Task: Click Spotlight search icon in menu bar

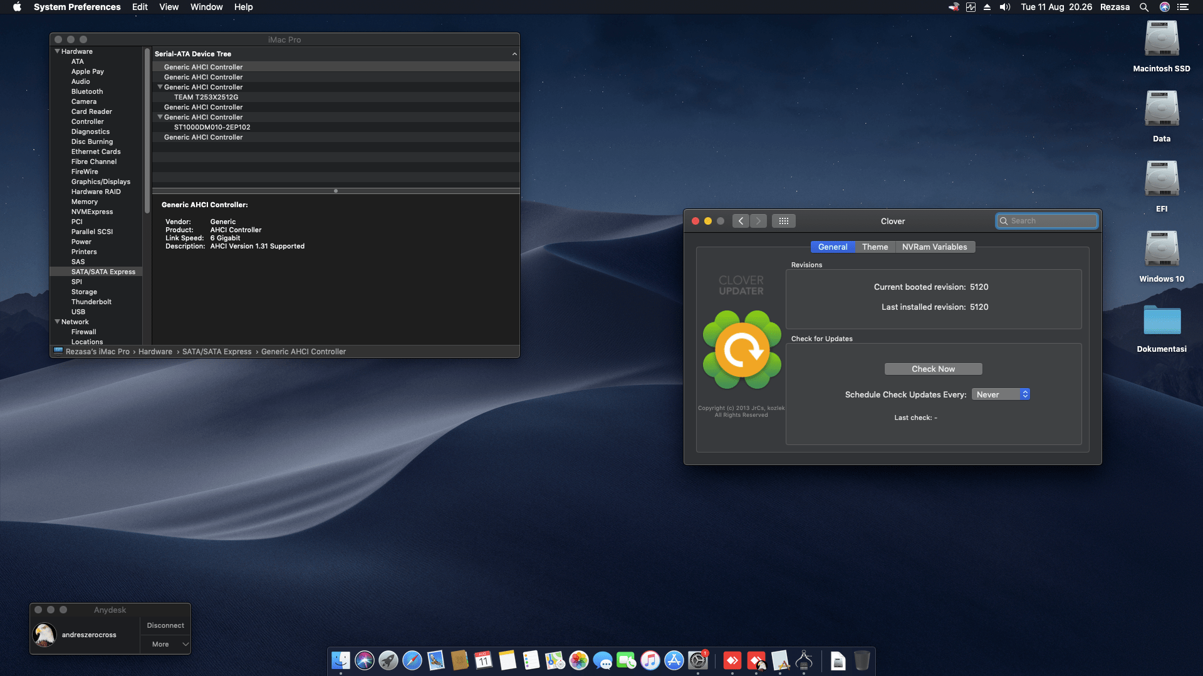Action: pyautogui.click(x=1143, y=7)
